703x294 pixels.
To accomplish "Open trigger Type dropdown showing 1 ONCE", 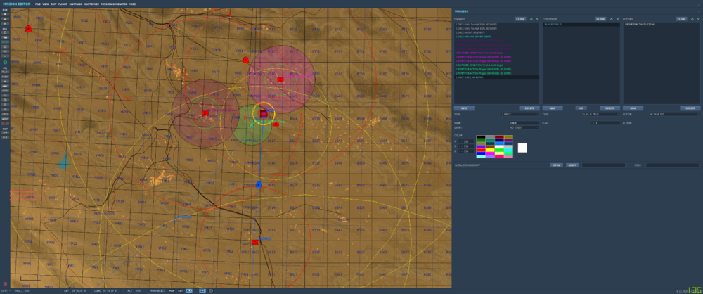I will click(519, 114).
